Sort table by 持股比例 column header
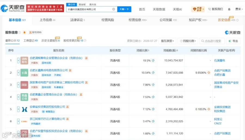The image size is (245, 140). [x=143, y=50]
